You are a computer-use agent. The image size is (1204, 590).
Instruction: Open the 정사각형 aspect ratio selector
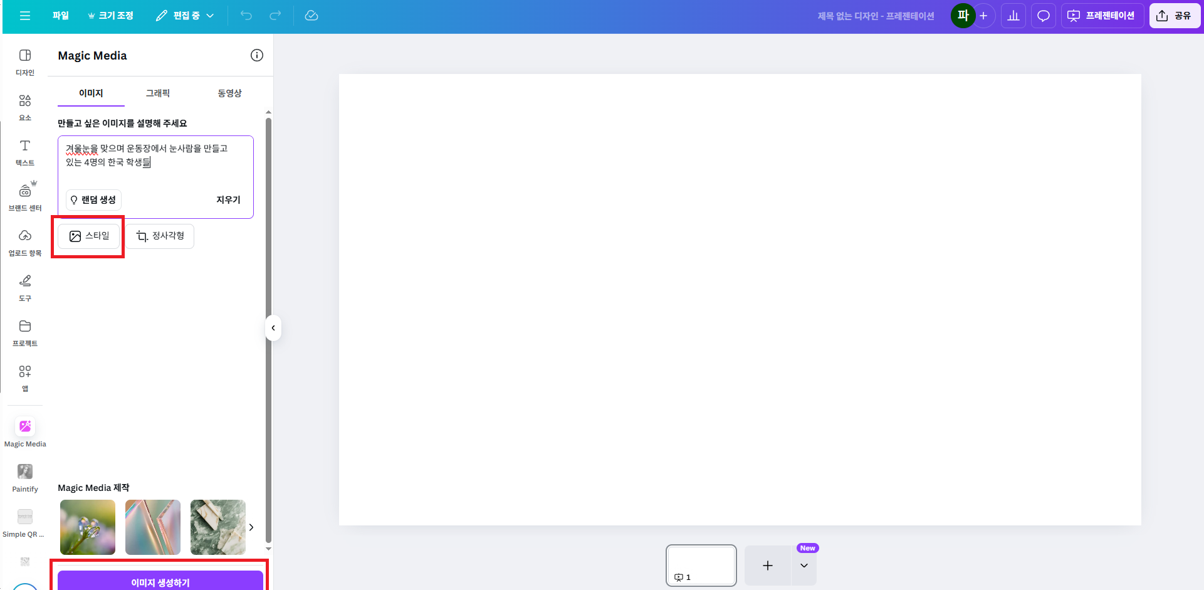tap(160, 236)
